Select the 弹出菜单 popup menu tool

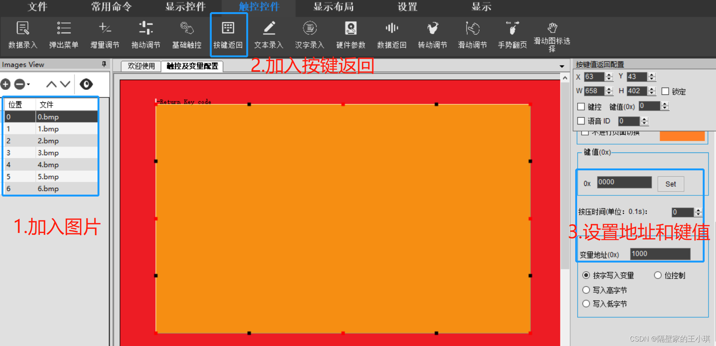pyautogui.click(x=64, y=35)
